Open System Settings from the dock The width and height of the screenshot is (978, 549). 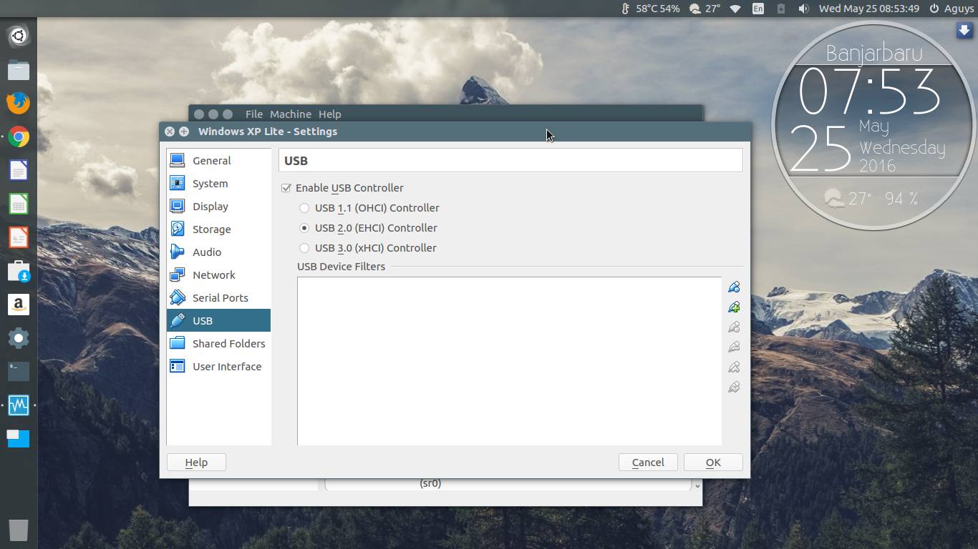(19, 338)
